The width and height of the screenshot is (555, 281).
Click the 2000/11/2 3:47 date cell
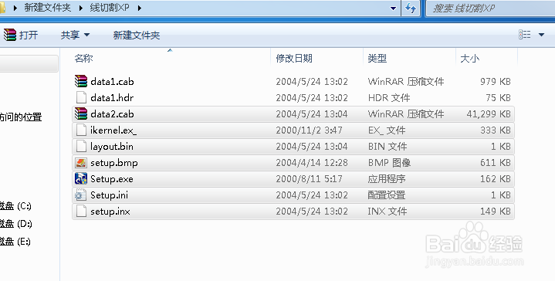tap(309, 130)
